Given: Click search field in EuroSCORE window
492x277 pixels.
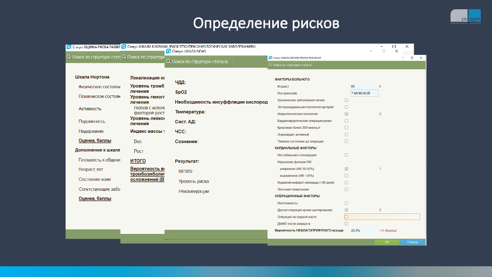Looking at the screenshot, I should pyautogui.click(x=293, y=65).
